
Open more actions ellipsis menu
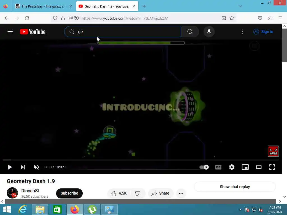tap(181, 193)
